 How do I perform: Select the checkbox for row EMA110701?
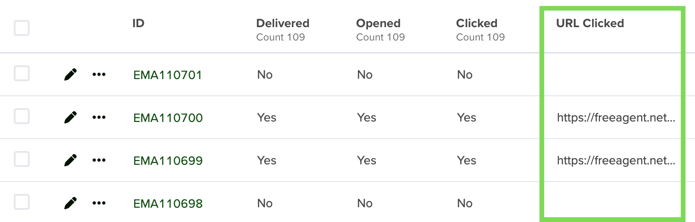pos(21,74)
